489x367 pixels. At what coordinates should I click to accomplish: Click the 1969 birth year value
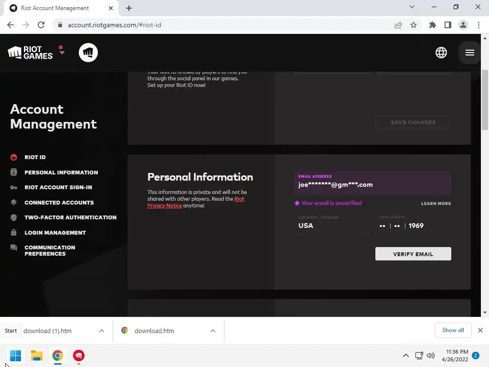(416, 226)
